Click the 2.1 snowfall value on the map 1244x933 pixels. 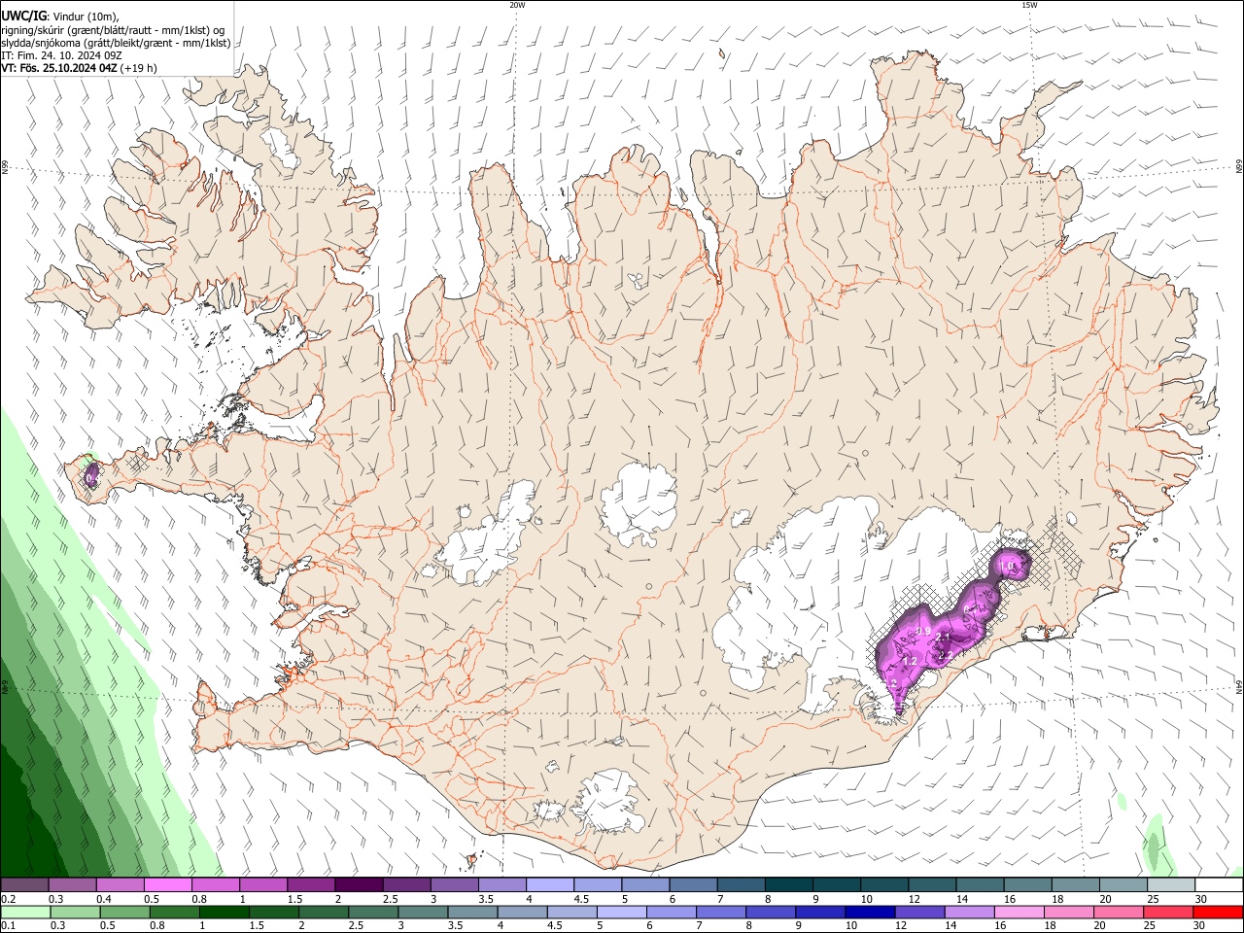pos(942,636)
